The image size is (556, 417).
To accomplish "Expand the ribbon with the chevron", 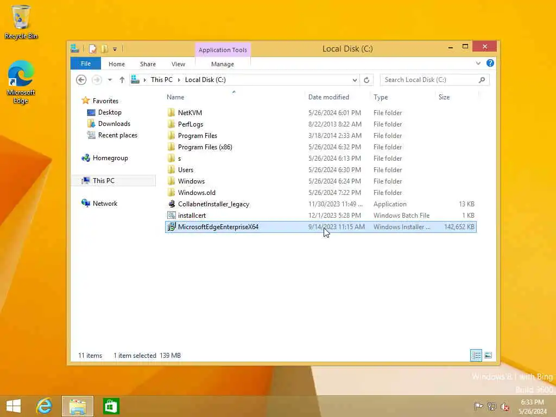I will (x=478, y=63).
